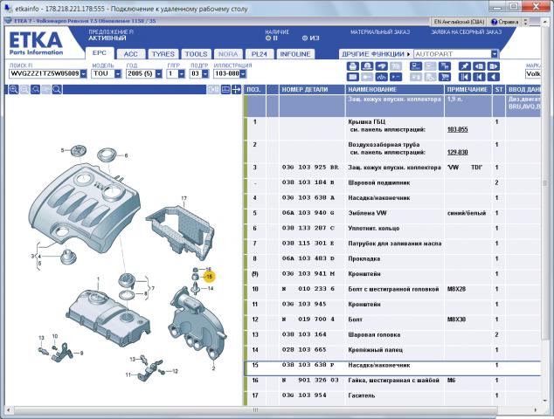
Task: Open the ИЛЛЮСТРАЦИЯ 103-080 dropdown
Action: pyautogui.click(x=243, y=74)
